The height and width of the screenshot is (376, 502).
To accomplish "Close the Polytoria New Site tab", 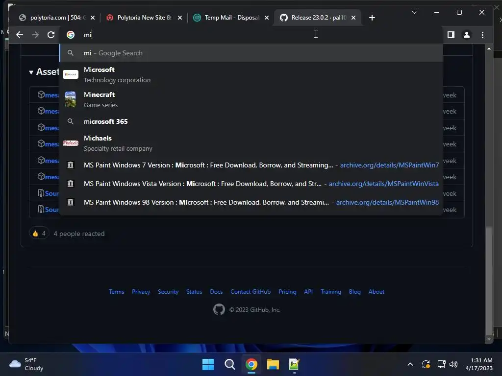I will (x=180, y=18).
